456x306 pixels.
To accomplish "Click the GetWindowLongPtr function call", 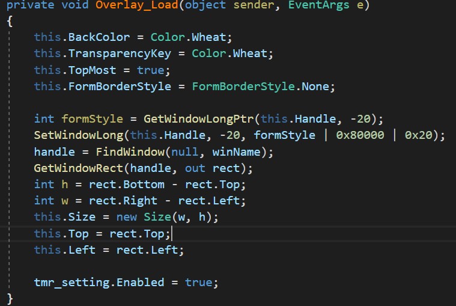I will click(199, 119).
